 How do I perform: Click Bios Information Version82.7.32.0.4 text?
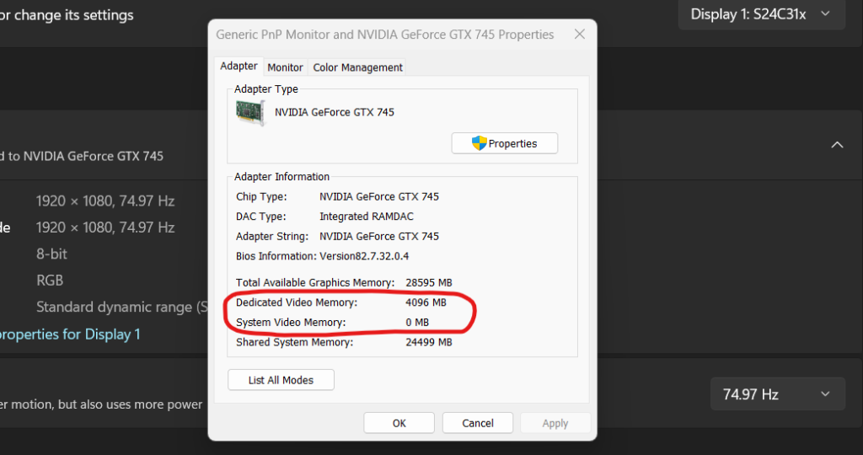click(x=322, y=256)
